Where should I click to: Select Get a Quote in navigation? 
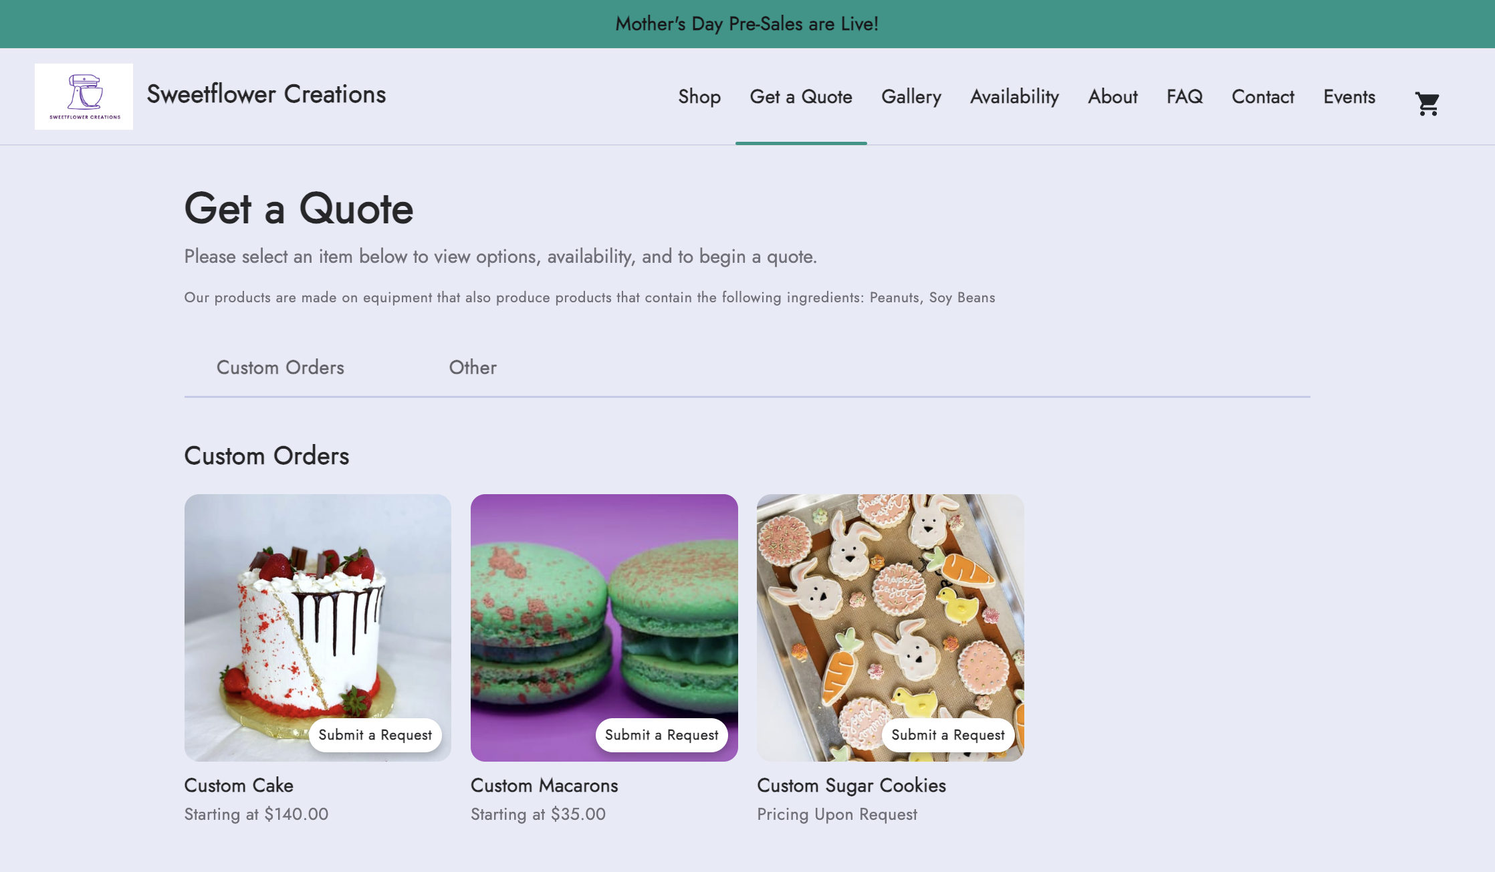pos(801,96)
